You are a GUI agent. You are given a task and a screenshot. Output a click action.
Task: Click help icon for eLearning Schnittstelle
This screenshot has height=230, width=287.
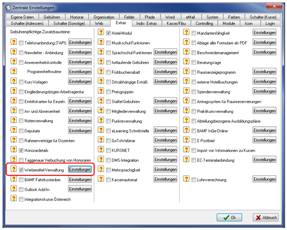coord(101,130)
